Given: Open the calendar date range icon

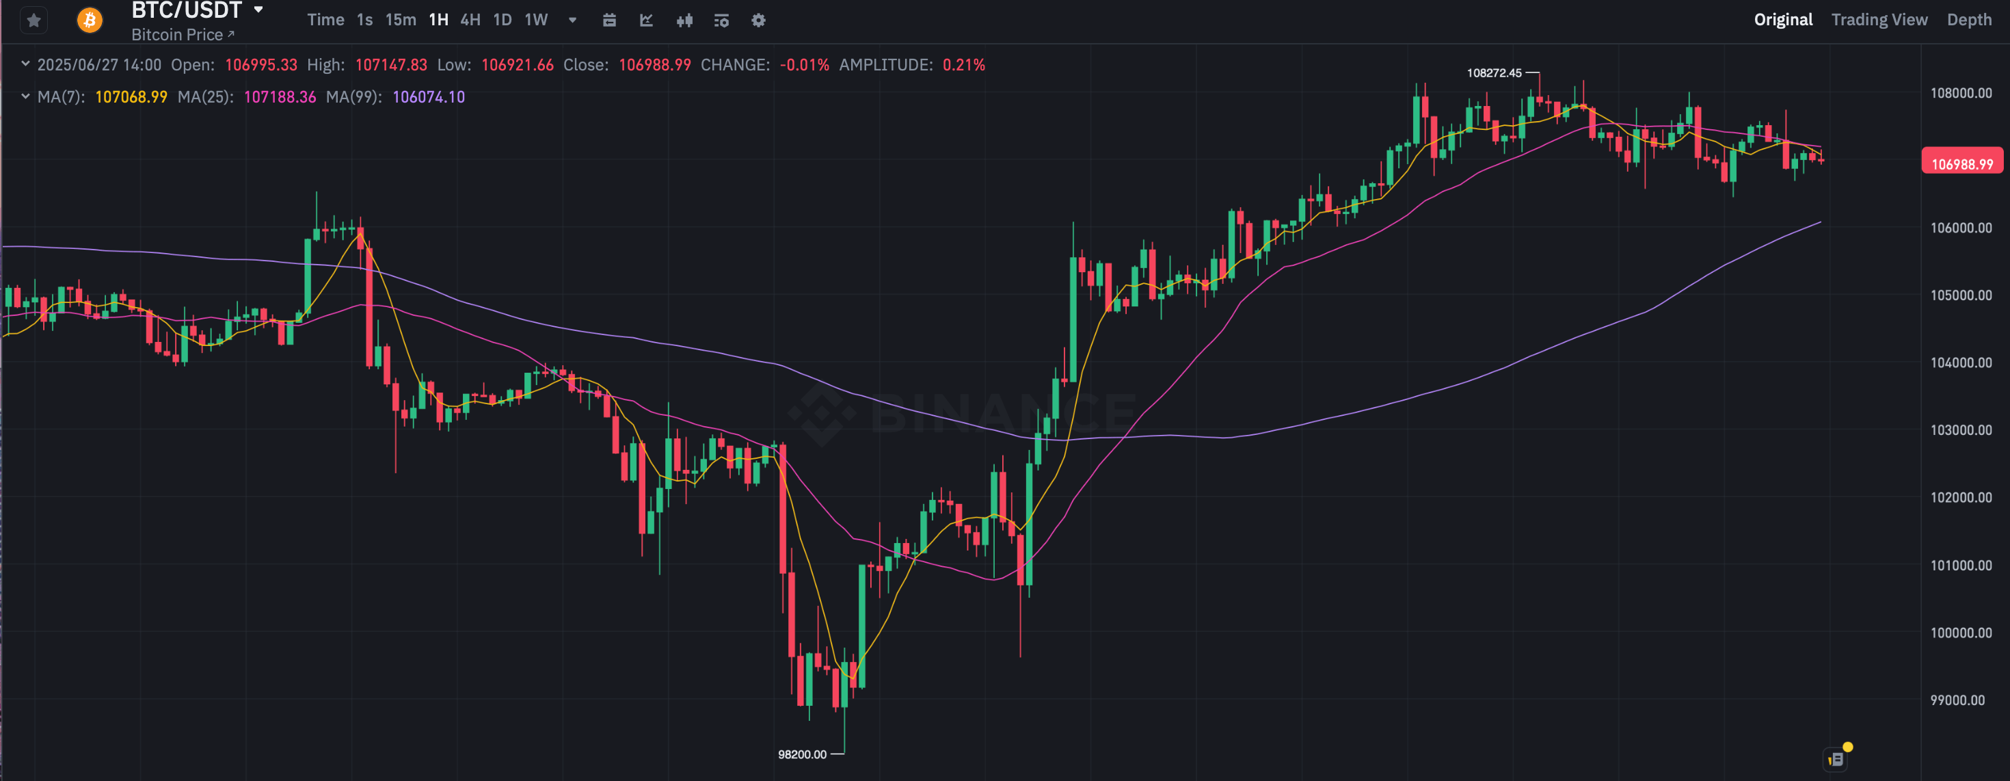Looking at the screenshot, I should [x=609, y=21].
